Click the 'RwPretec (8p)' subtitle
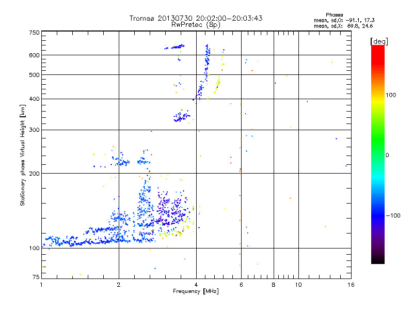The height and width of the screenshot is (310, 413). pyautogui.click(x=196, y=25)
